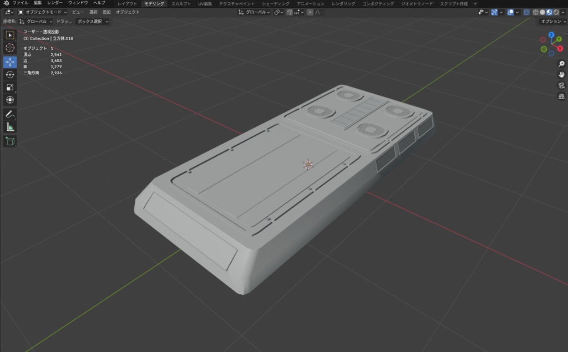Click the Y axis on navigation gizmo
The height and width of the screenshot is (352, 568).
coord(559,39)
